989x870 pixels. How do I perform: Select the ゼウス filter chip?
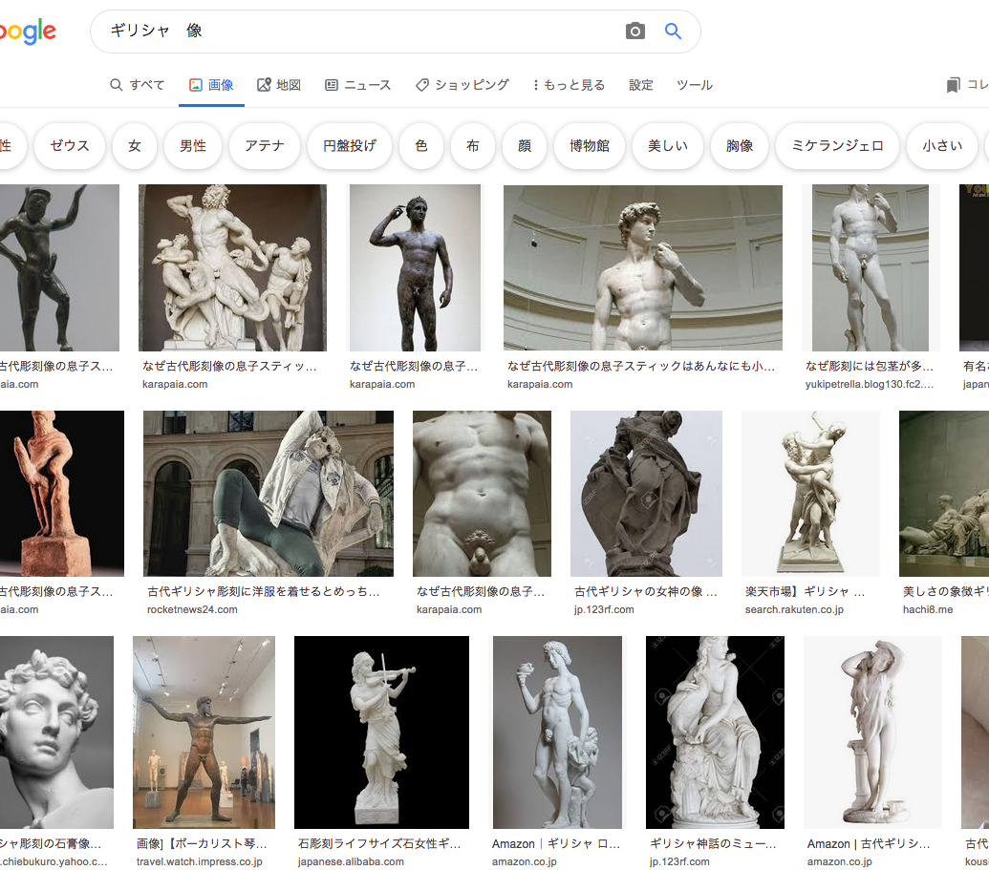(x=70, y=146)
